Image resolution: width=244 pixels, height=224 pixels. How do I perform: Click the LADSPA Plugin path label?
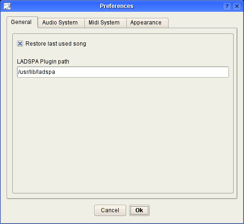pos(43,62)
